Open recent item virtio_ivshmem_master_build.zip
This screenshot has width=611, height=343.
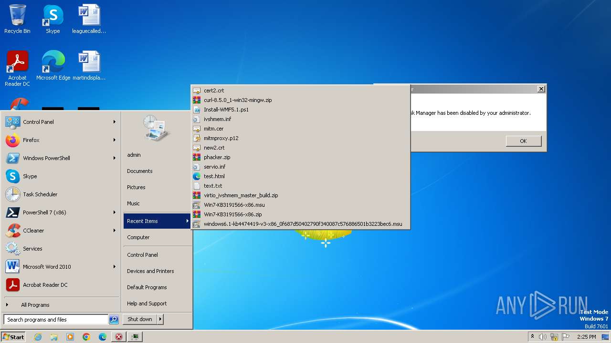(x=300, y=195)
